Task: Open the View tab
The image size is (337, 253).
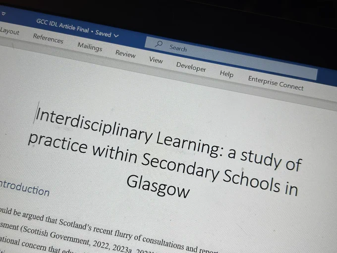Action: [x=156, y=60]
